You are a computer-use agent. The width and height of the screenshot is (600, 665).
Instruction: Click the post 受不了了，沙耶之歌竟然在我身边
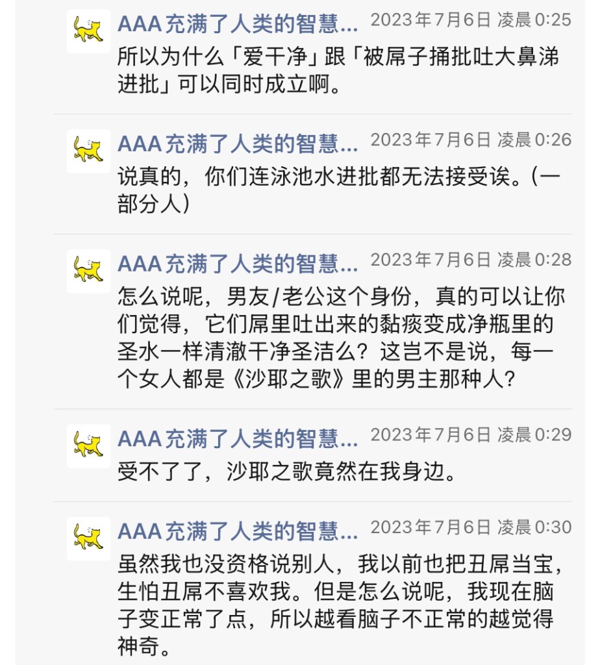pyautogui.click(x=286, y=471)
